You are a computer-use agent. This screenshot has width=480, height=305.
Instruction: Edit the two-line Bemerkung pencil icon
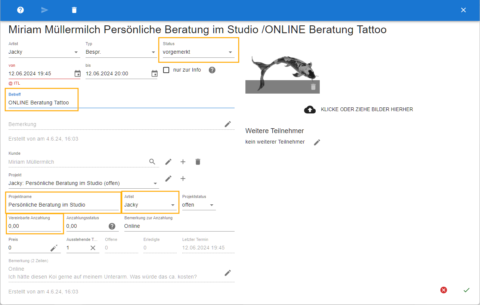[x=228, y=273]
